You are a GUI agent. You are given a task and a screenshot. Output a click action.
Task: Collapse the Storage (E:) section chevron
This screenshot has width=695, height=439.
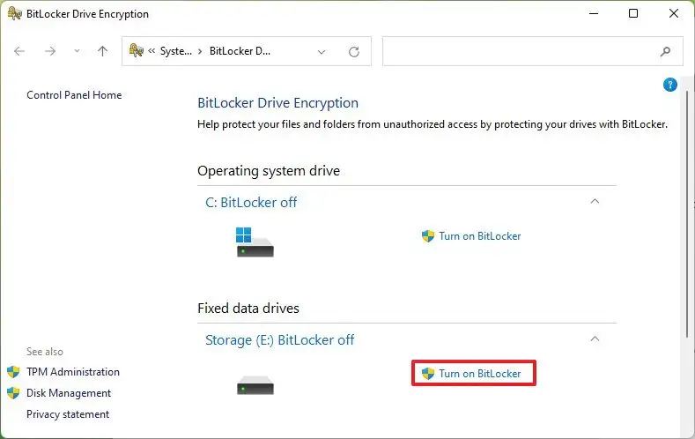coord(595,339)
